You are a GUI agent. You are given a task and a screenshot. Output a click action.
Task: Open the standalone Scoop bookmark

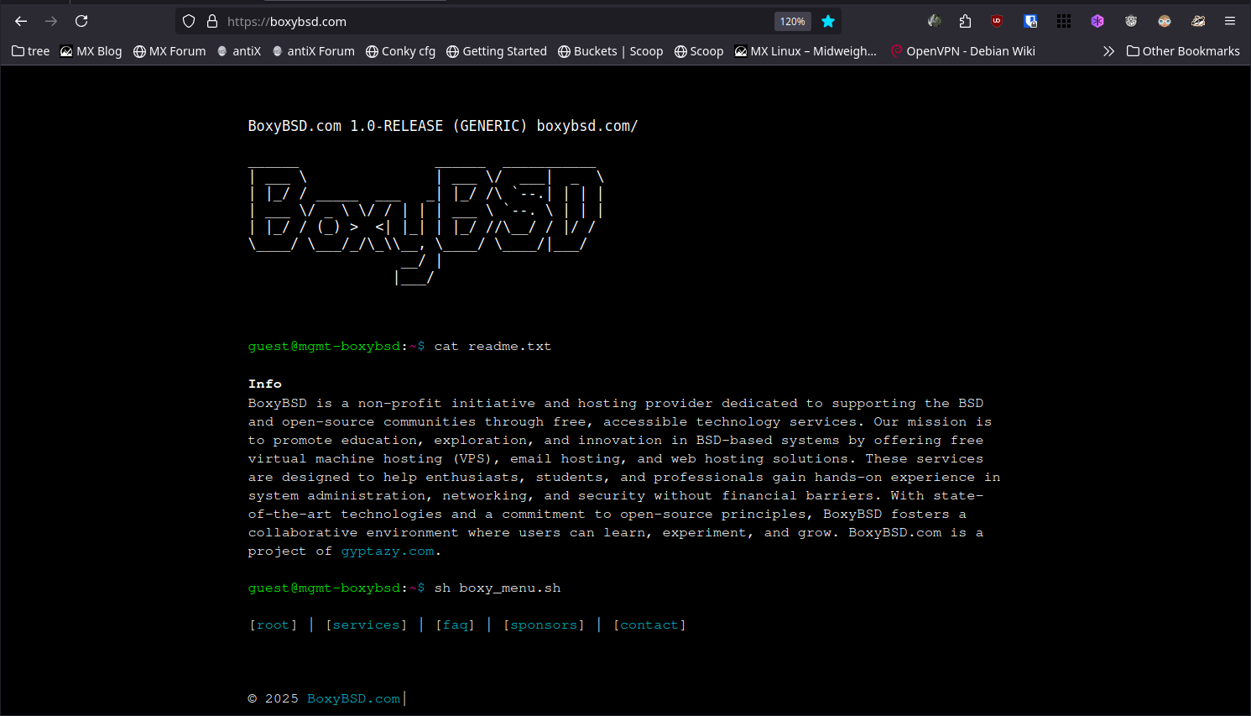[x=699, y=51]
